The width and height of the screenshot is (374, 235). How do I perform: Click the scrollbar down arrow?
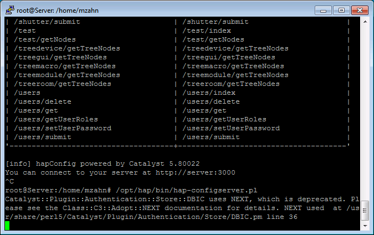(365, 226)
